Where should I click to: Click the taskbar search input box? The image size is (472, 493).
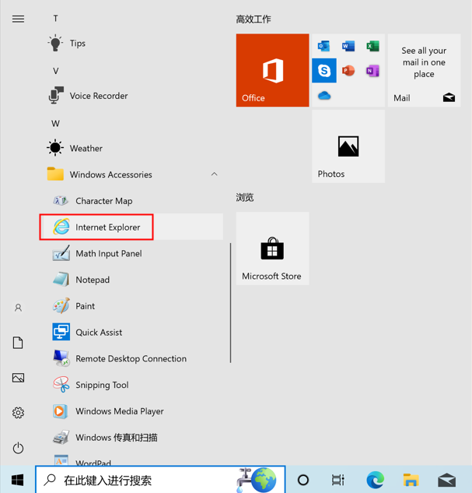click(140, 480)
